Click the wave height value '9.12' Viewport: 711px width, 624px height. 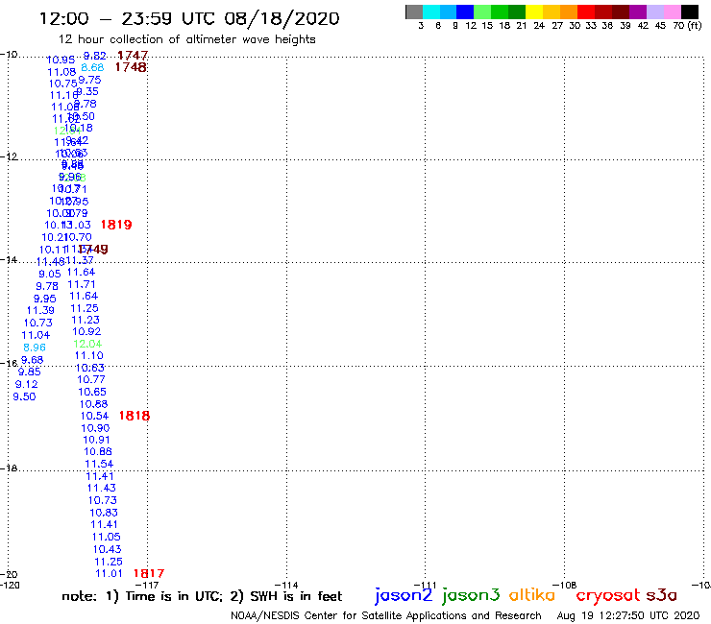tap(27, 384)
